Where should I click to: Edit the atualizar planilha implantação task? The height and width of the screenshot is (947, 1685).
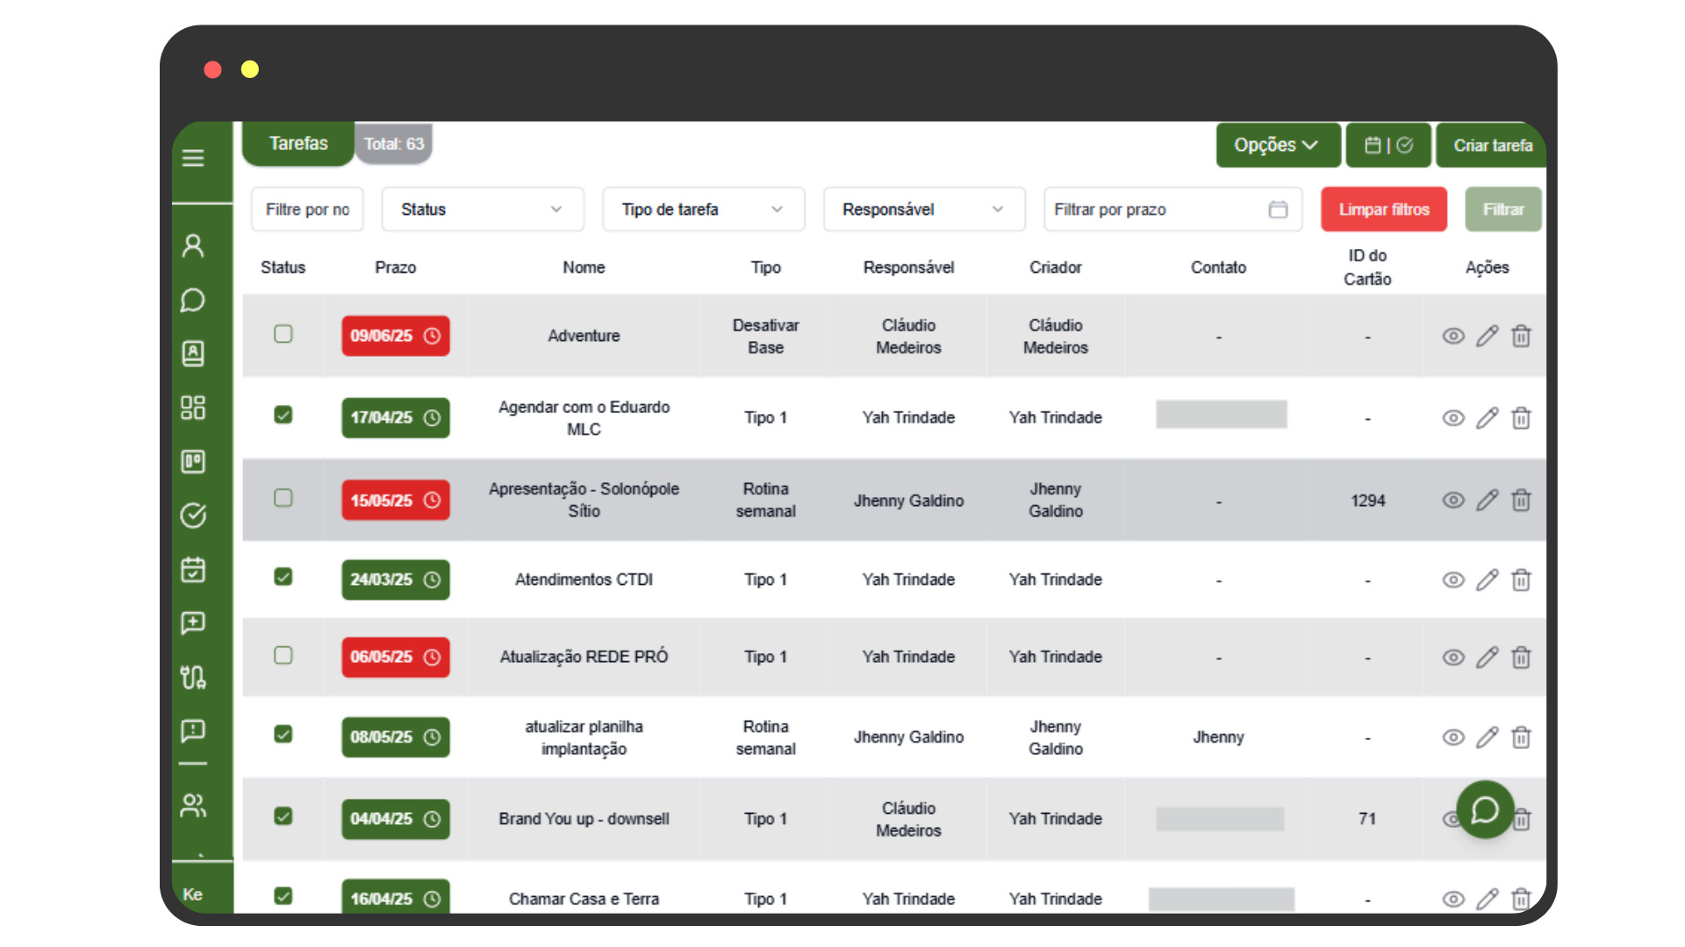[1487, 737]
